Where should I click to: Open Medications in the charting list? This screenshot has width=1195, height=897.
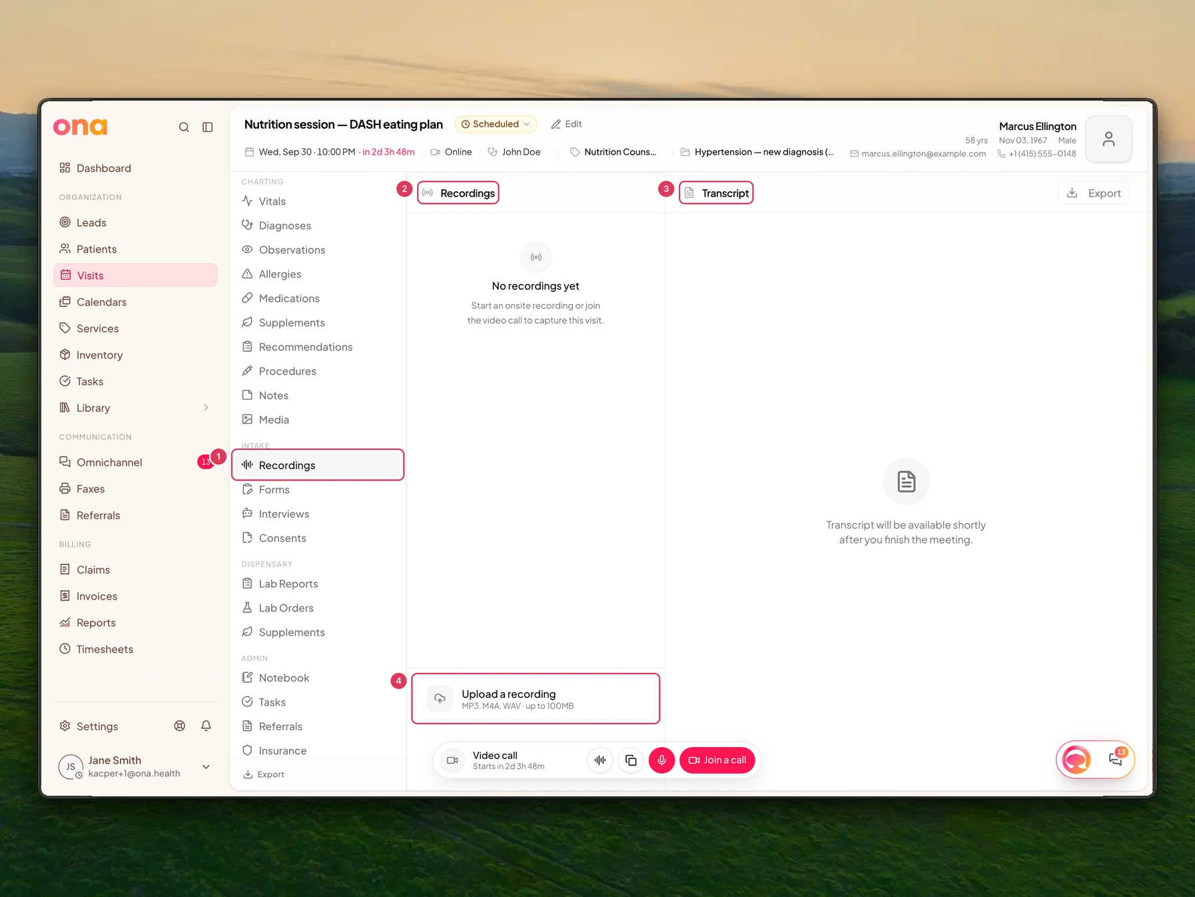318,299
